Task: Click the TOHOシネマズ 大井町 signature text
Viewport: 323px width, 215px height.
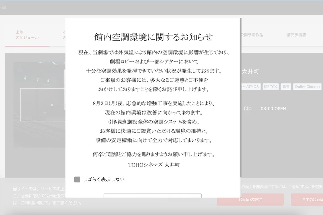Action: click(154, 165)
